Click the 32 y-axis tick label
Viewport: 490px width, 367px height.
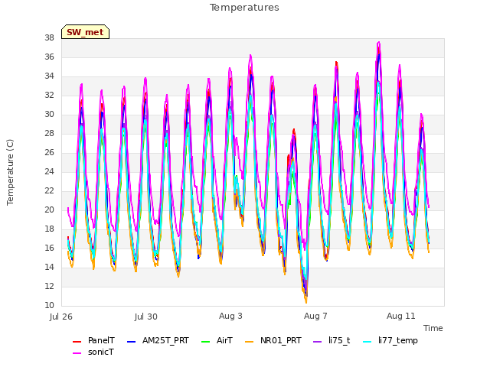click(49, 95)
